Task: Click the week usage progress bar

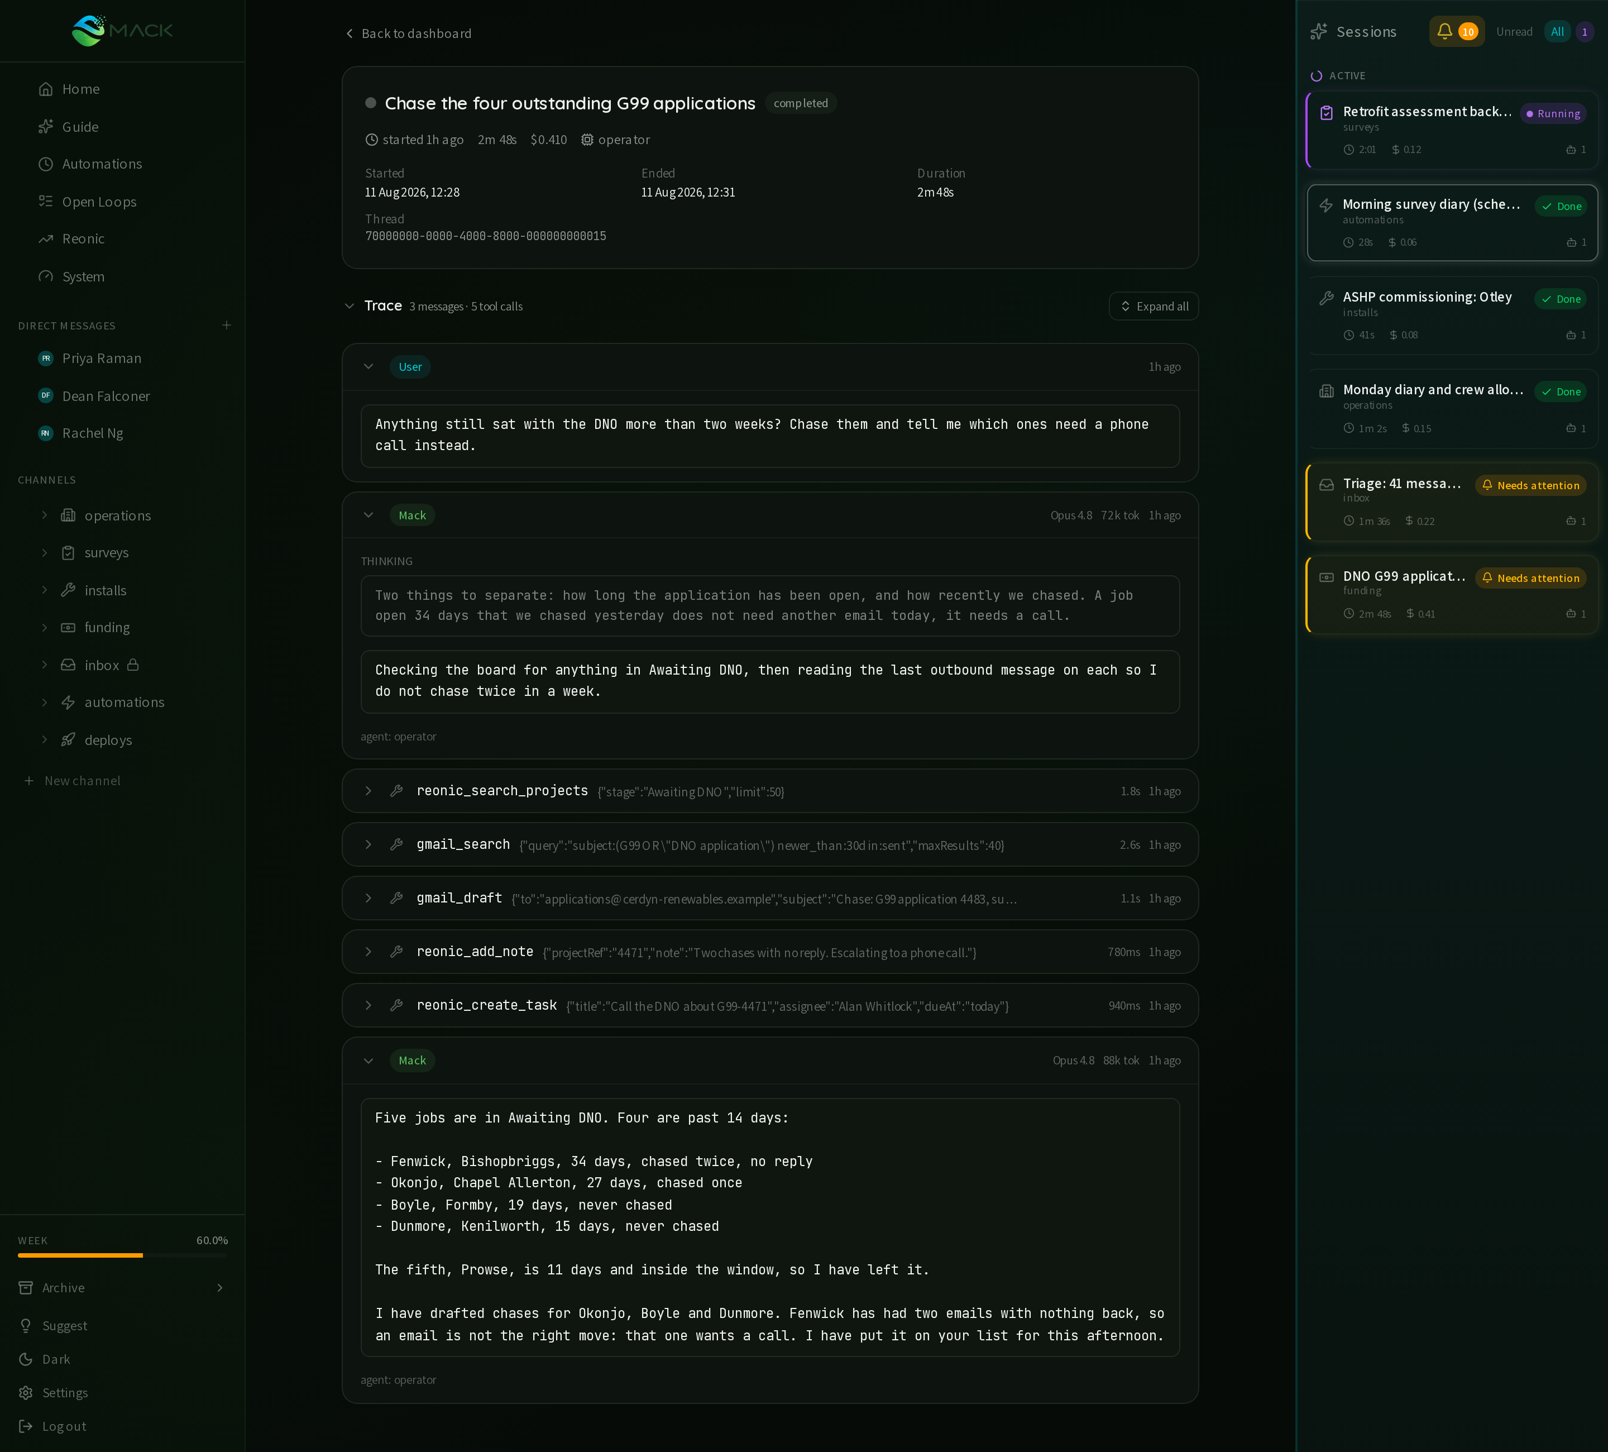Action: (122, 1256)
